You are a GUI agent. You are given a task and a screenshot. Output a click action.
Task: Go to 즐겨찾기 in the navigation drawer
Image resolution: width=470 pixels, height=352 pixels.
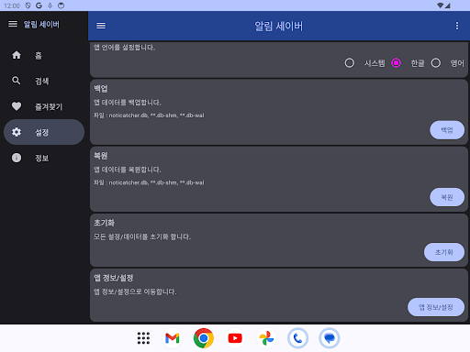pyautogui.click(x=44, y=106)
